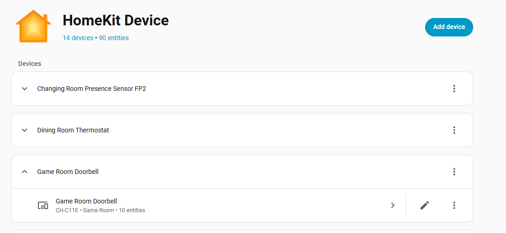
Task: Click the Changing Room Presence Sensor FP2 title
Action: point(91,89)
